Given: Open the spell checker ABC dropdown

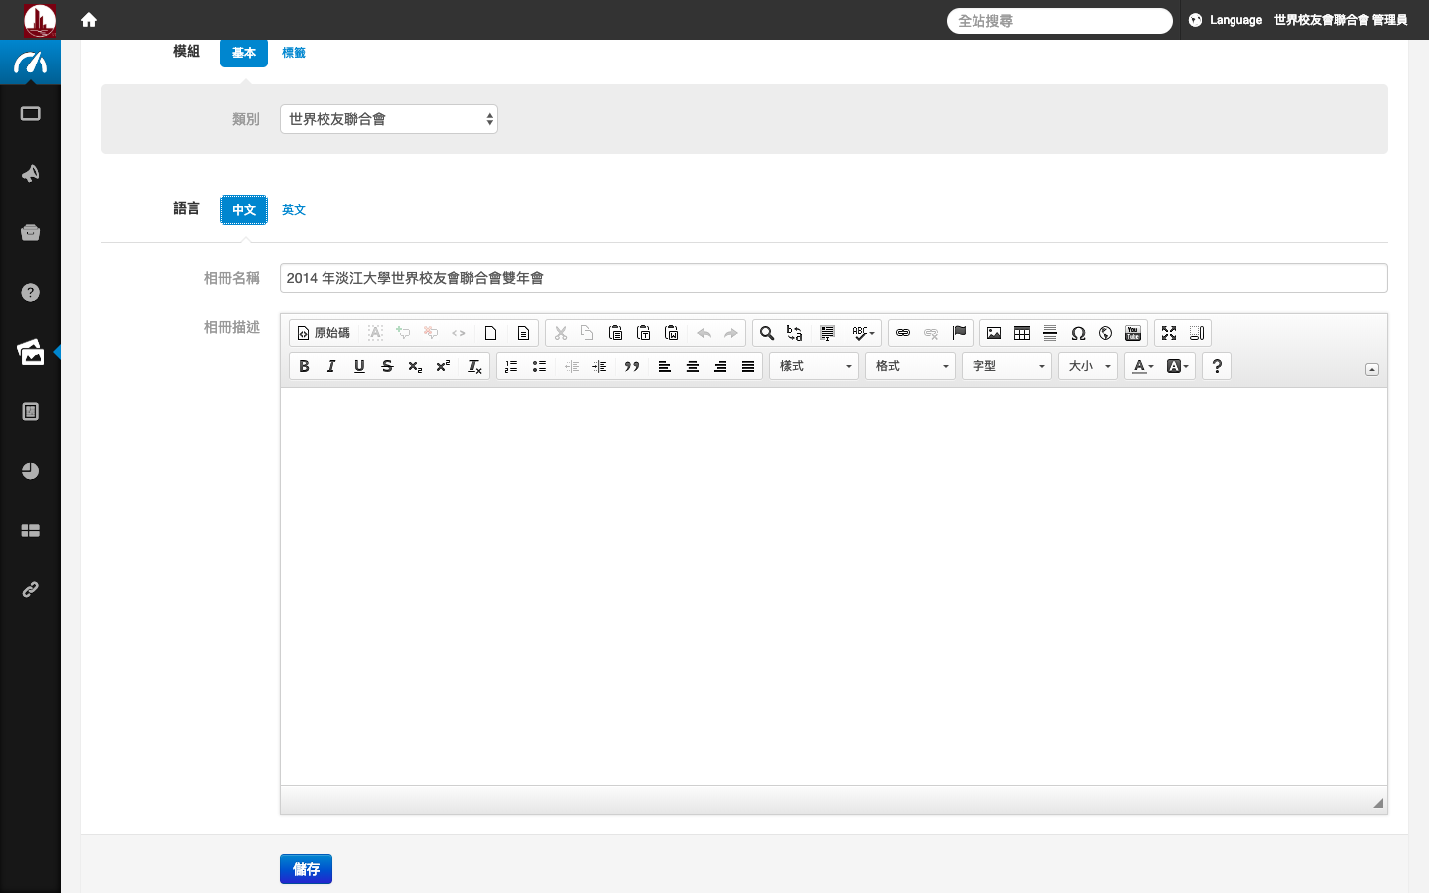Looking at the screenshot, I should 863,333.
